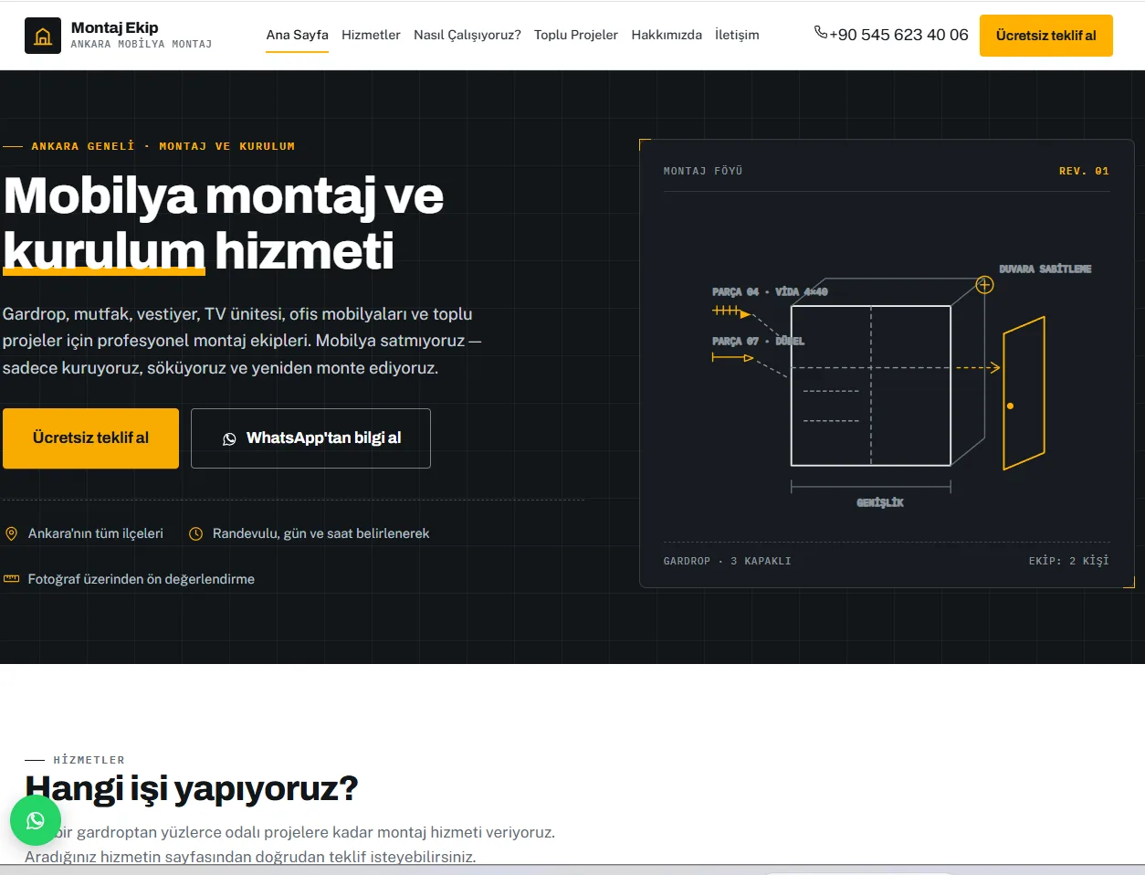
Task: Click the MONTAJ FÖYÜ card title
Action: [x=703, y=171]
